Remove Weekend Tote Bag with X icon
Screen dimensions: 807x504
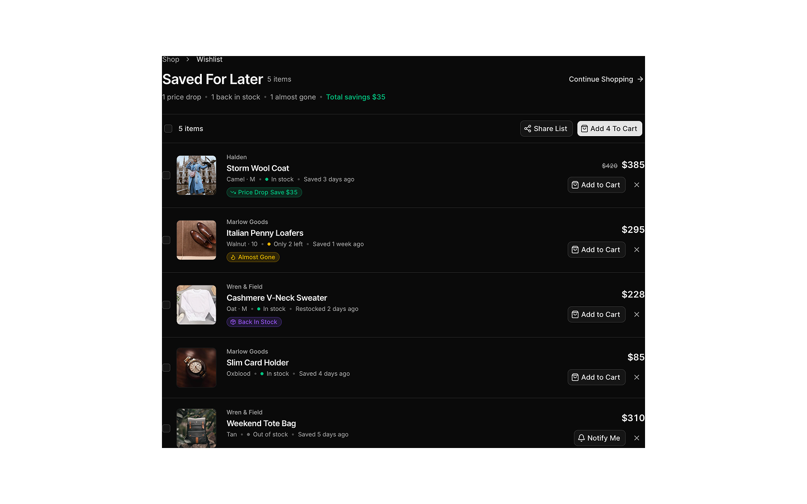tap(637, 438)
